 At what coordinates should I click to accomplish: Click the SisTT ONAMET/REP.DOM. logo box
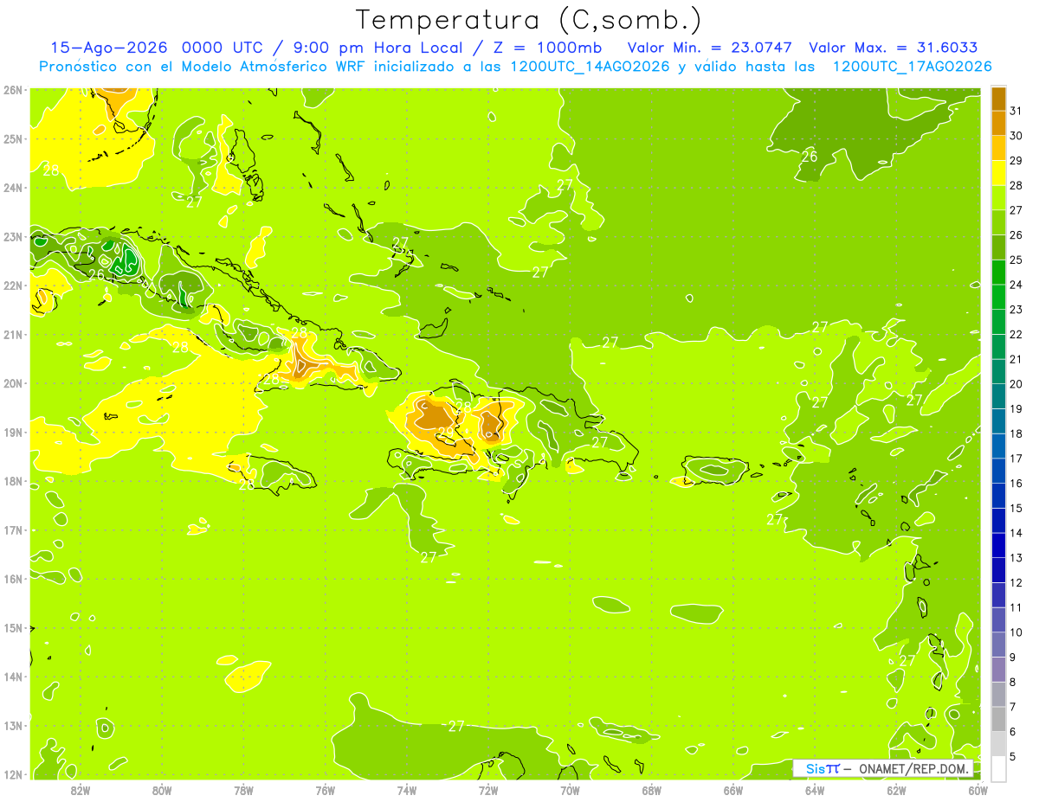point(883,768)
